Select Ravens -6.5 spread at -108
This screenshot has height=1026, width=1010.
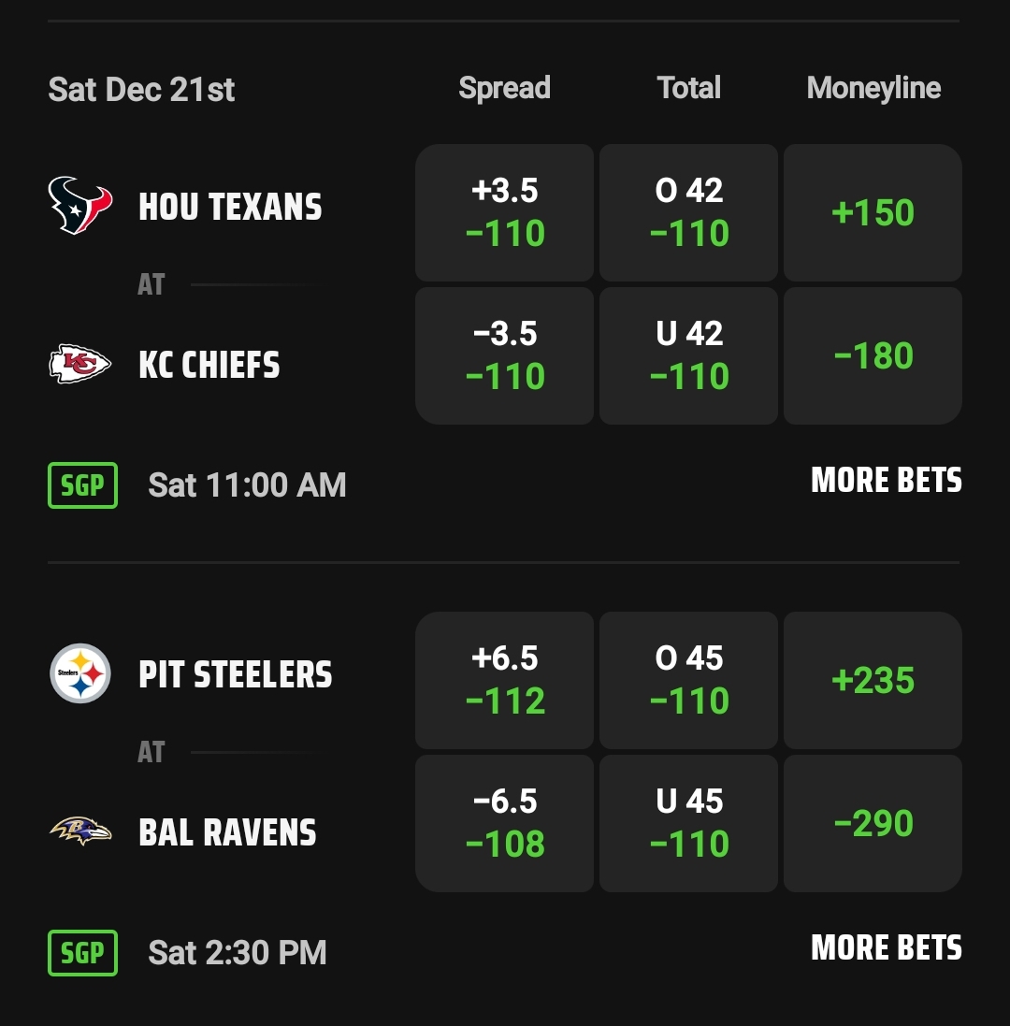(x=504, y=823)
